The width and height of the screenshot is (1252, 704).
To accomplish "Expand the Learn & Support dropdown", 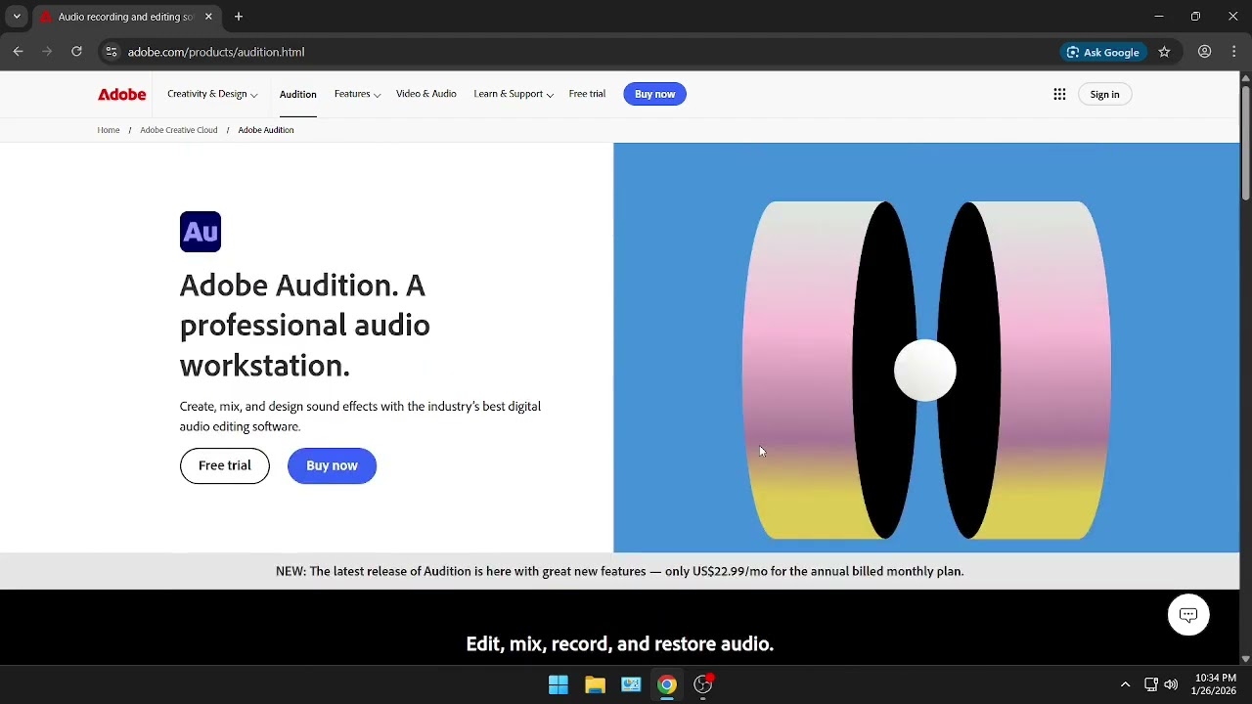I will click(x=514, y=94).
